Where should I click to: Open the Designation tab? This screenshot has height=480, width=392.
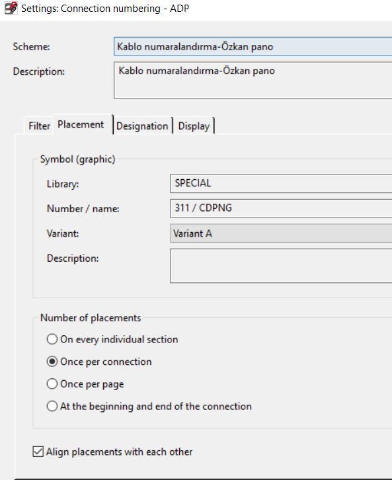click(x=142, y=126)
